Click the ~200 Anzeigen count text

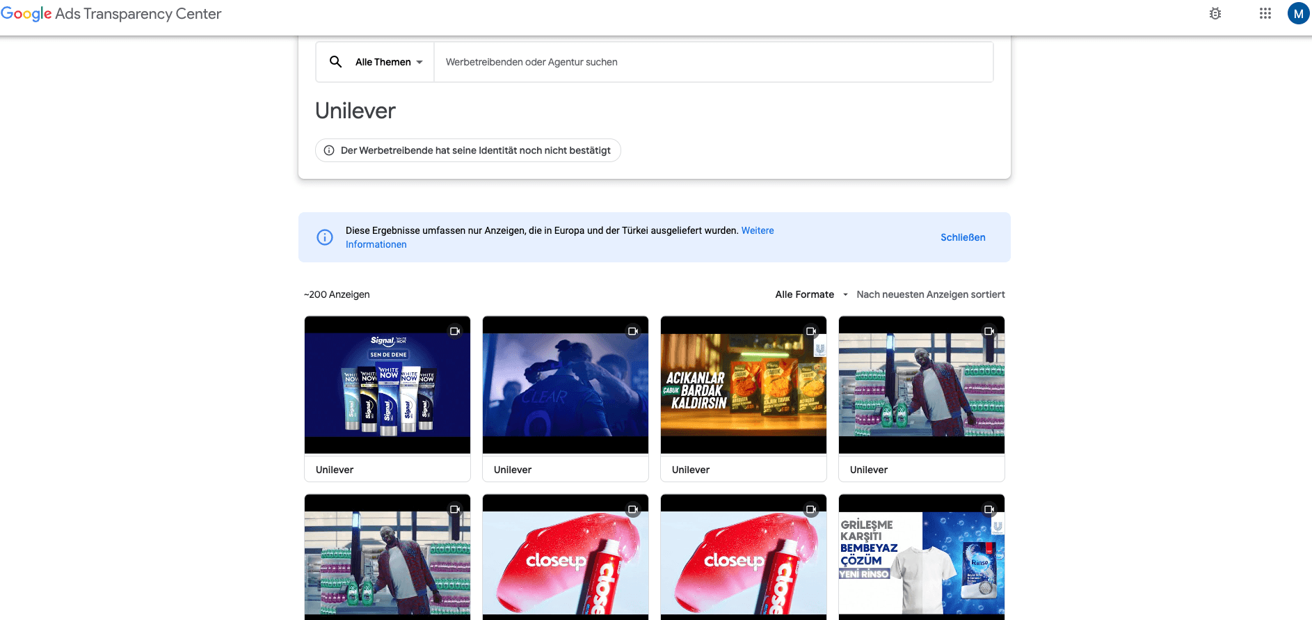337,294
